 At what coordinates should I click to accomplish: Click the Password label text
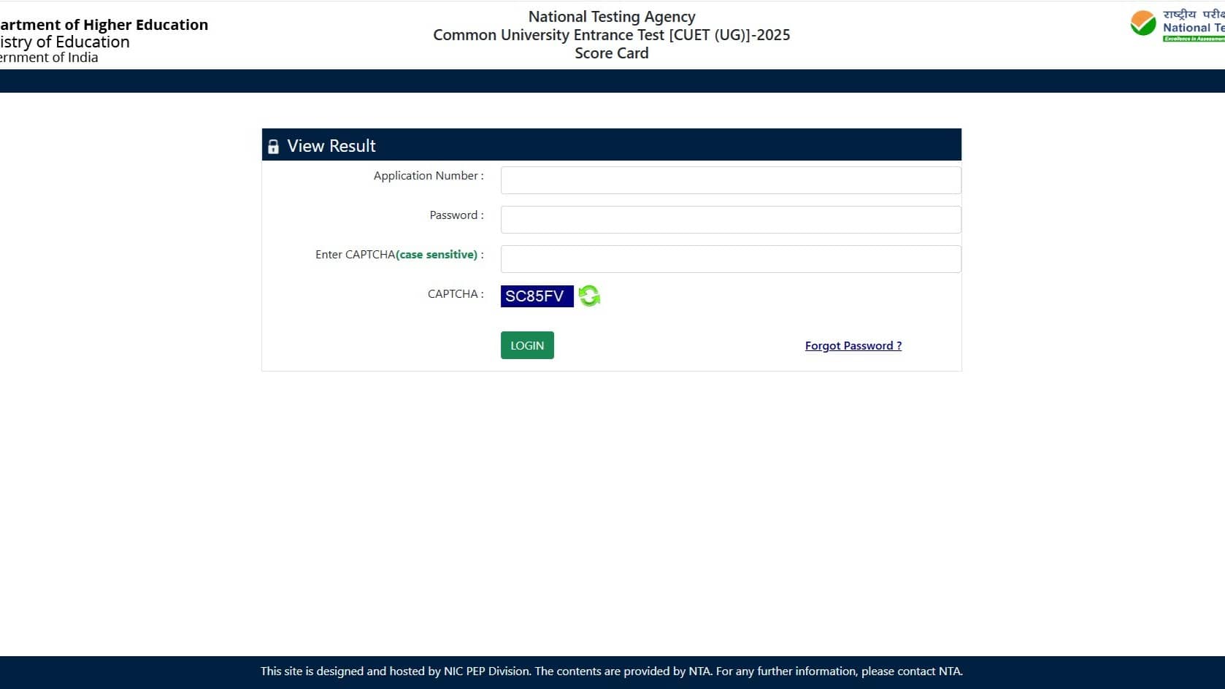coord(456,215)
